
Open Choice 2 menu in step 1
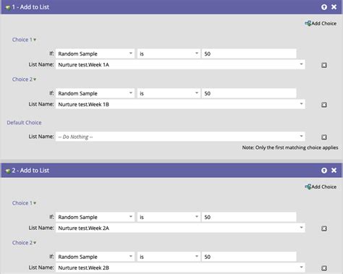point(24,80)
